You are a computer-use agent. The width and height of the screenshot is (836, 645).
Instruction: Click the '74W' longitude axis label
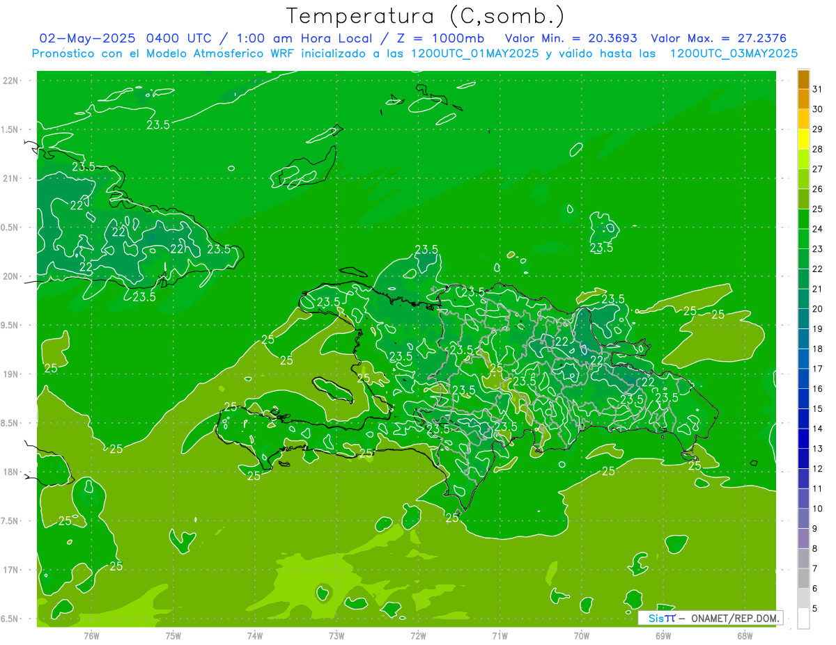pos(254,636)
